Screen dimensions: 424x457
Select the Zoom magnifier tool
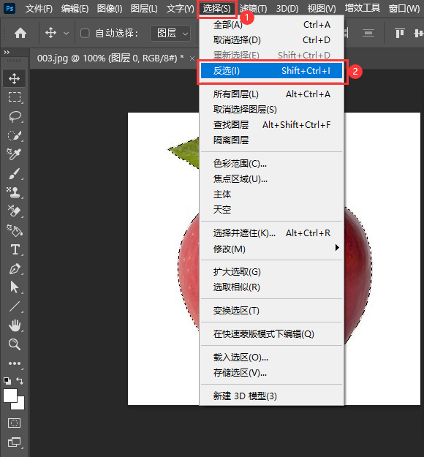[15, 344]
